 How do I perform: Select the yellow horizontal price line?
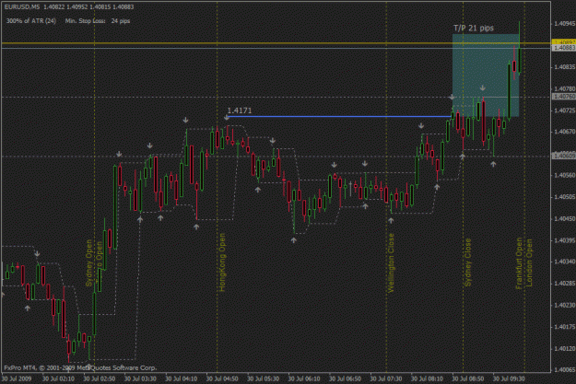(276, 43)
